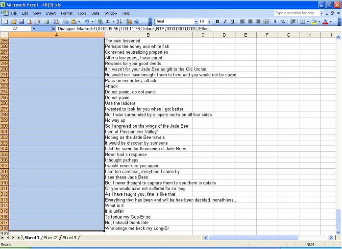Select the Sheet1 tab
This screenshot has height=249, width=342.
coord(32,237)
